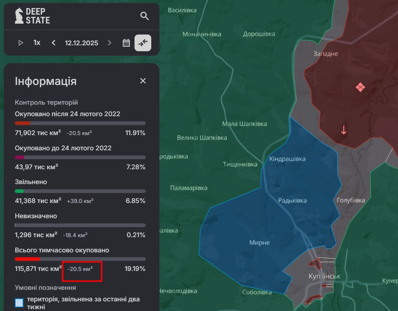Click the 115,871 тис км² total value

pyautogui.click(x=38, y=269)
